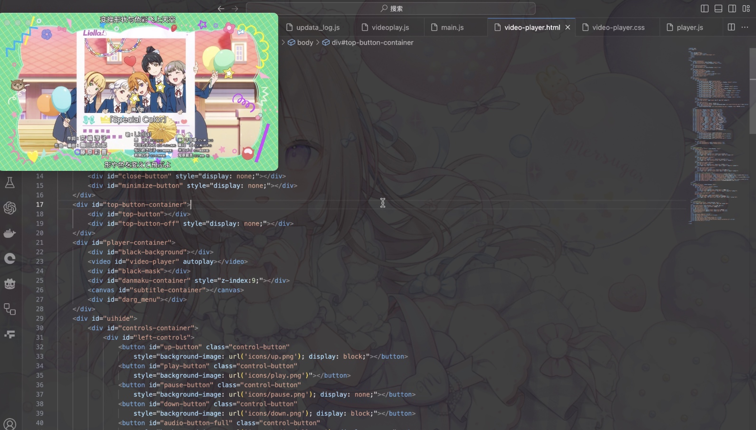Click the search command center box
The width and height of the screenshot is (756, 430).
pyautogui.click(x=391, y=9)
